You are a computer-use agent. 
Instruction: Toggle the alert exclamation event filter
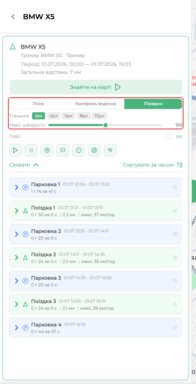point(78,150)
